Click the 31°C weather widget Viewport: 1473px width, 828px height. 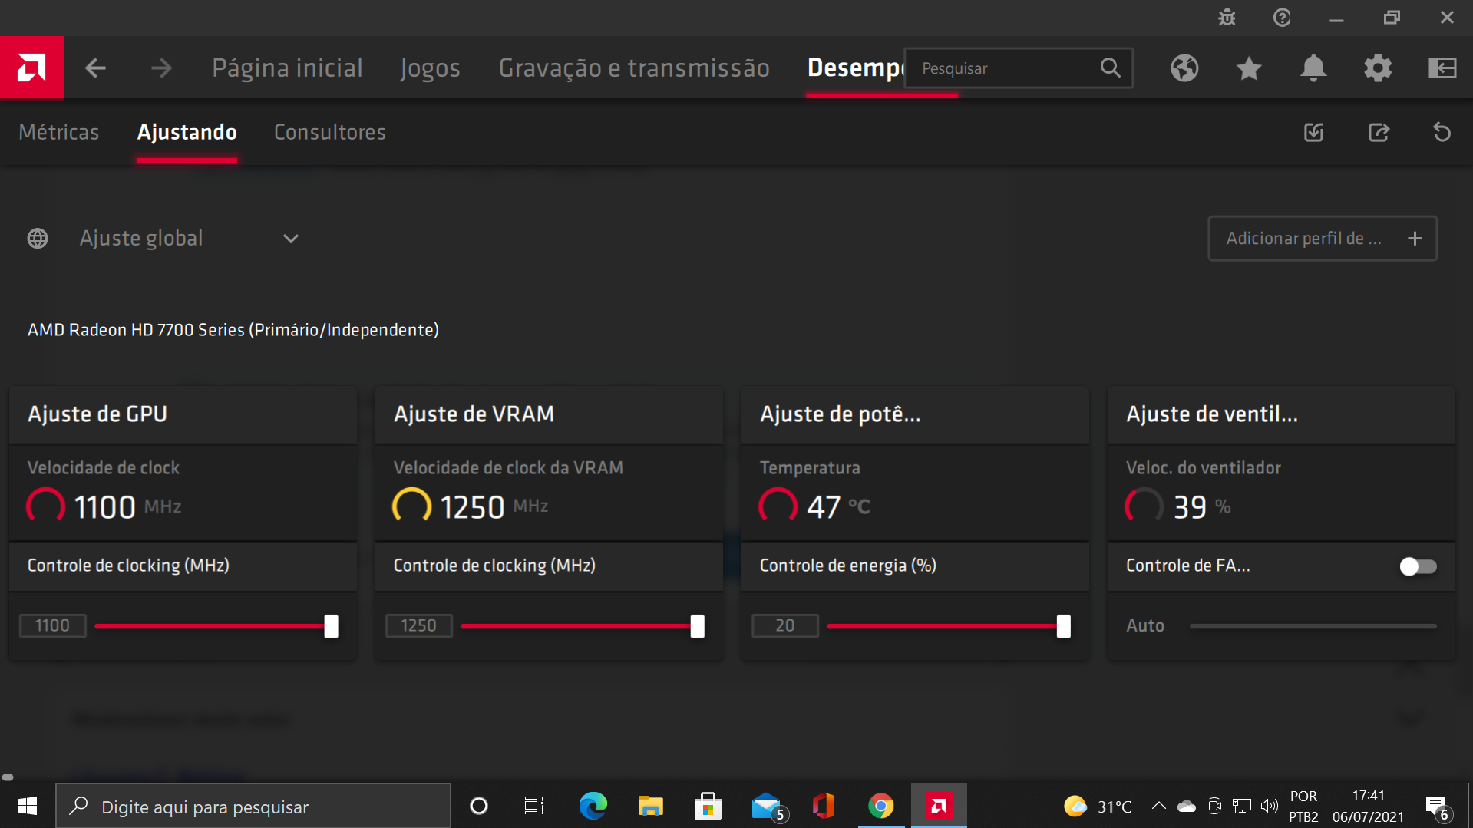[x=1098, y=806]
